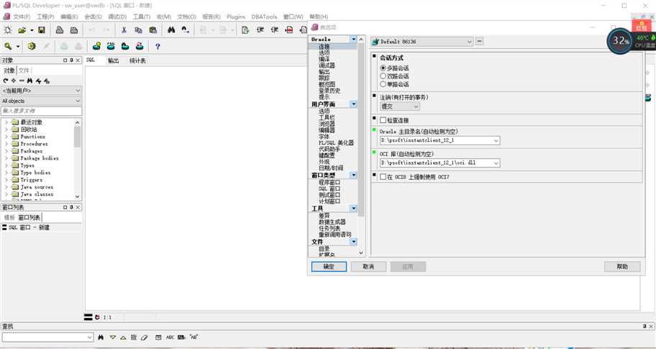Open the OCI 库 path dropdown
Image resolution: width=656 pixels, height=349 pixels.
[496, 163]
